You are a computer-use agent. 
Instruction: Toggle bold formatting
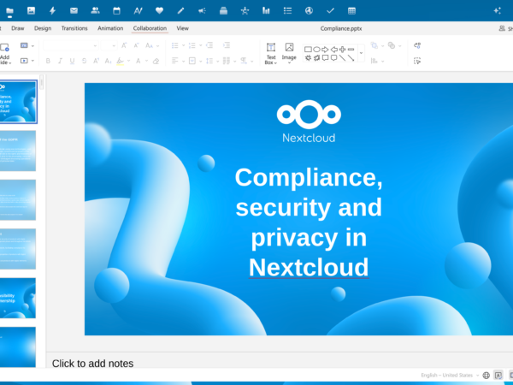point(48,61)
